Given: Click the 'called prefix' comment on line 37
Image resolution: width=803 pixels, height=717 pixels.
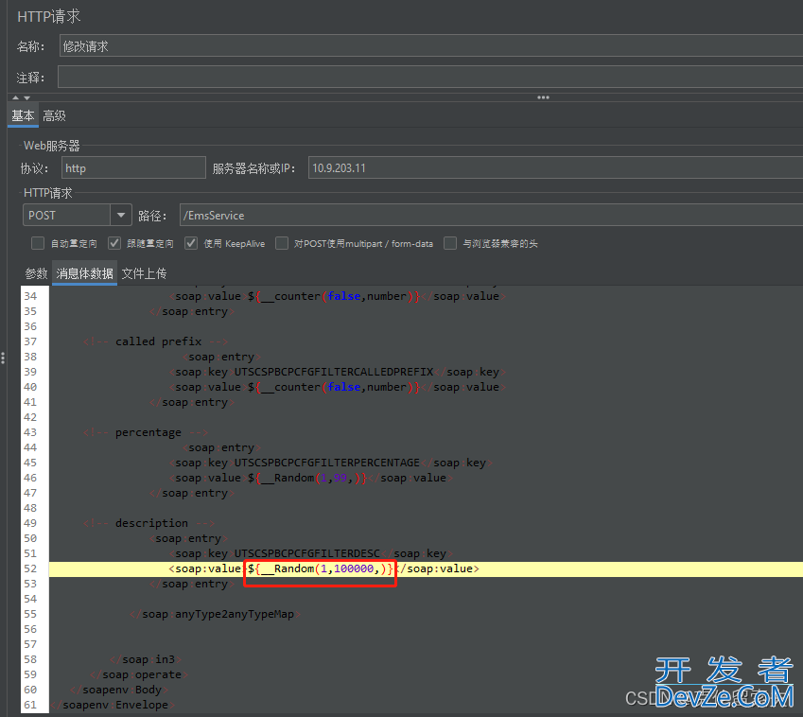Looking at the screenshot, I should (155, 341).
